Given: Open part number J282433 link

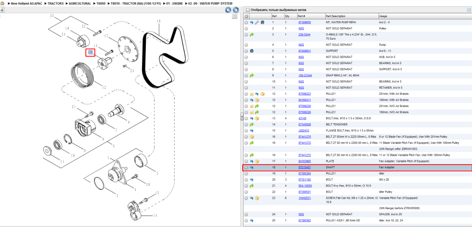Looking at the screenshot, I should 303,131.
